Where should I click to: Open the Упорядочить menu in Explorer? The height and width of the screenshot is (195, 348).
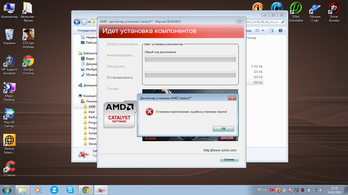[87, 30]
